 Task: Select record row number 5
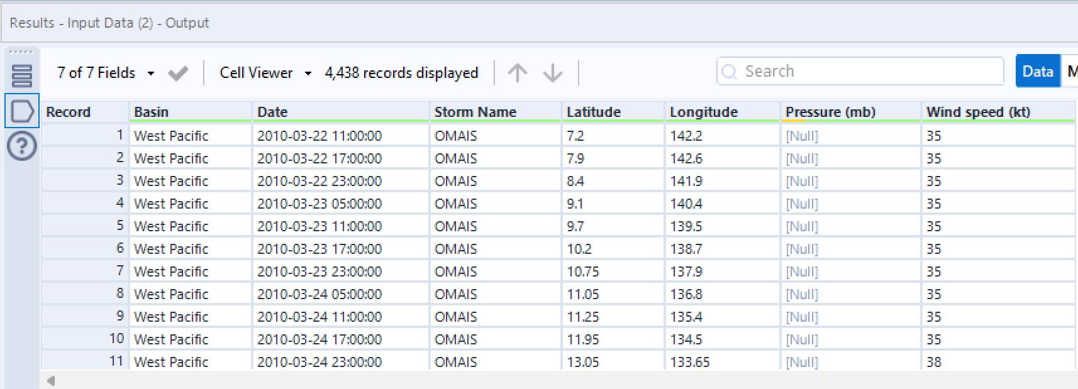coord(85,226)
